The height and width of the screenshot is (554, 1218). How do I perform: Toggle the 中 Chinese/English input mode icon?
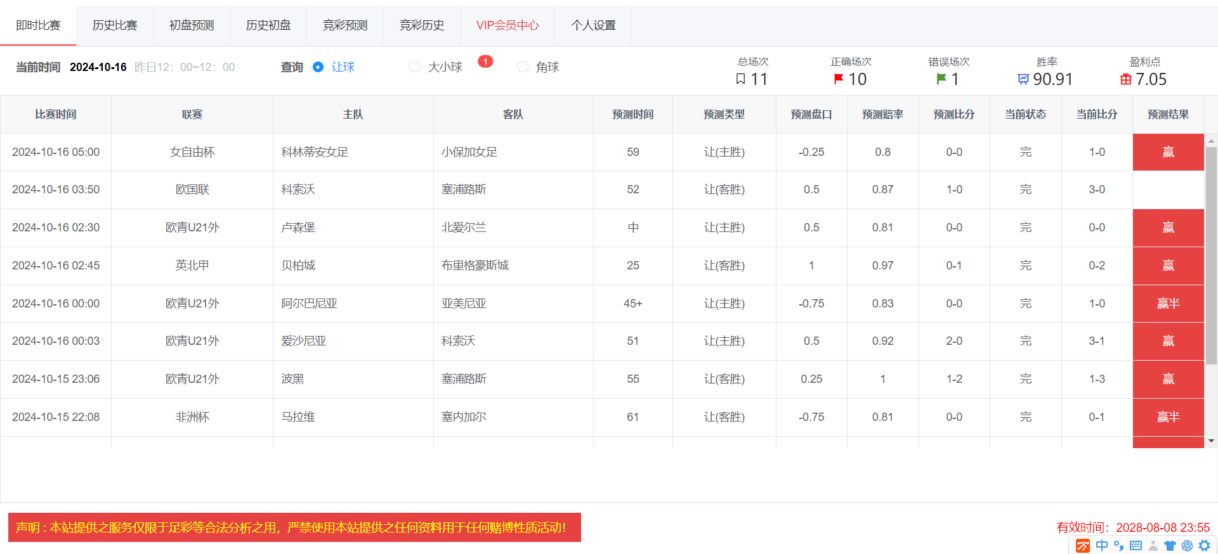(x=1102, y=546)
